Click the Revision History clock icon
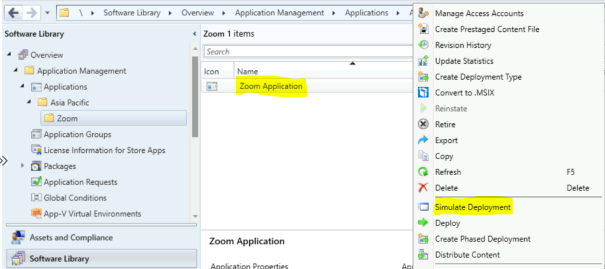This screenshot has width=605, height=269. pos(423,45)
